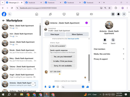Open the account dropdown arrow in header
130x97 pixels.
pyautogui.click(x=124, y=14)
